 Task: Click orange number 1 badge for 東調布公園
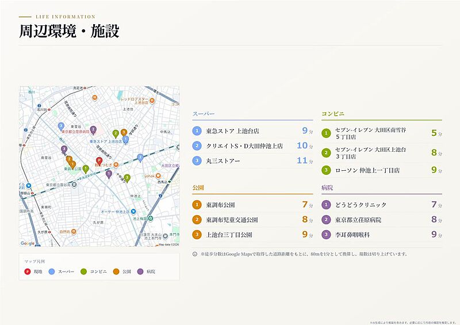point(197,205)
